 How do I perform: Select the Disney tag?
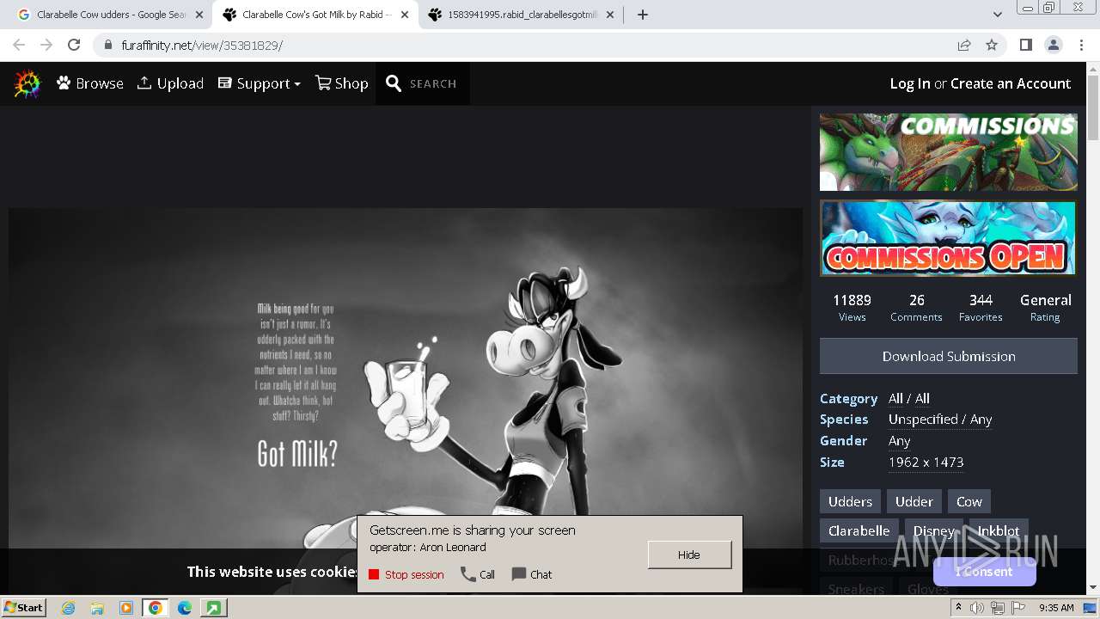click(933, 530)
